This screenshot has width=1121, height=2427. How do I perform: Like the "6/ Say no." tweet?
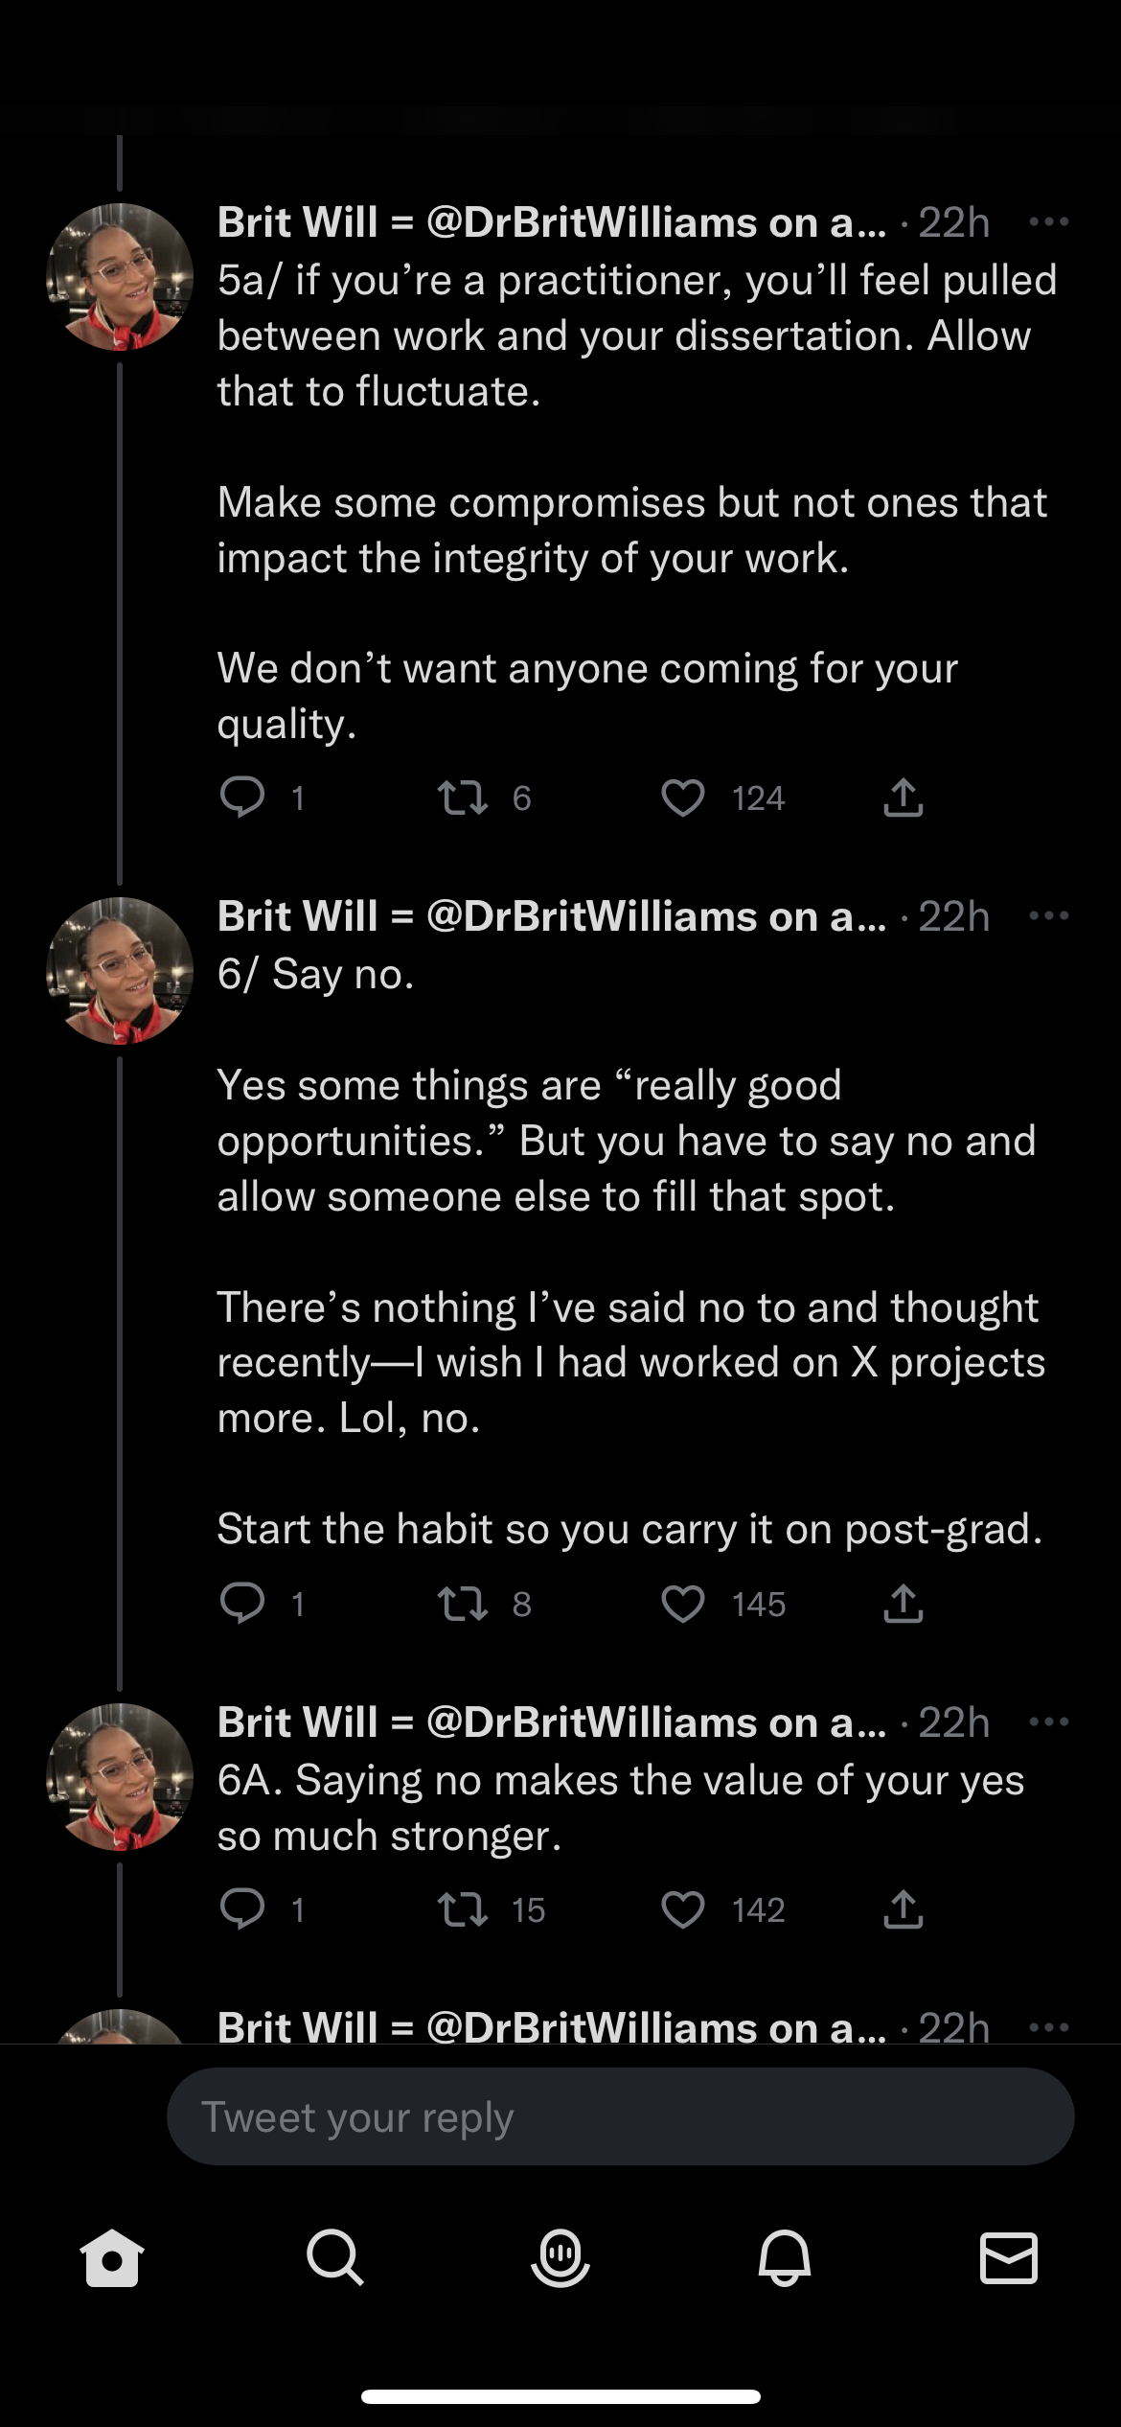pos(682,1604)
